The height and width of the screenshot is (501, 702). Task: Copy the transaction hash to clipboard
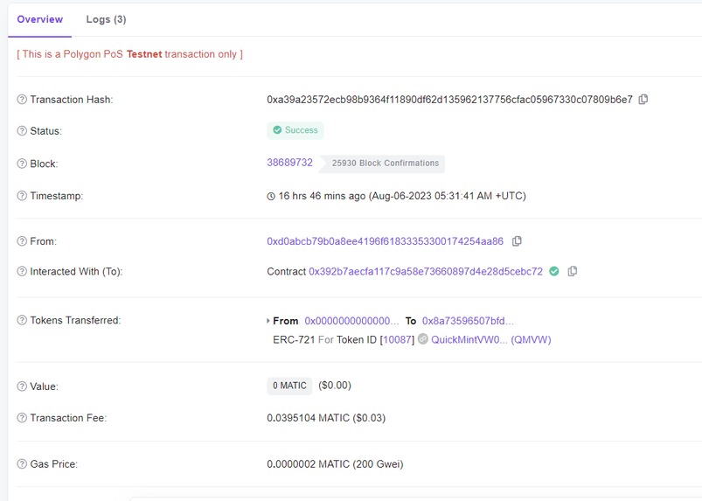pyautogui.click(x=643, y=100)
